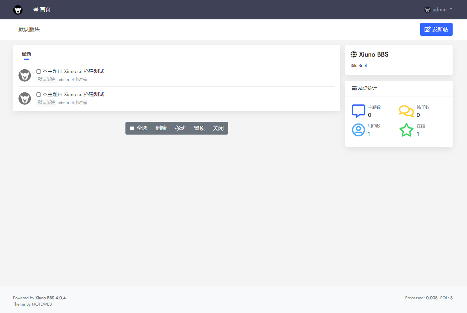Viewport: 467px width, 313px height.
Task: Open the 默认版块 forum heading
Action: pyautogui.click(x=29, y=29)
